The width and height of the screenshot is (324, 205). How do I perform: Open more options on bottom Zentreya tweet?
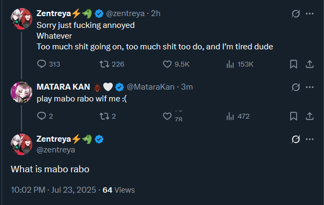309,139
